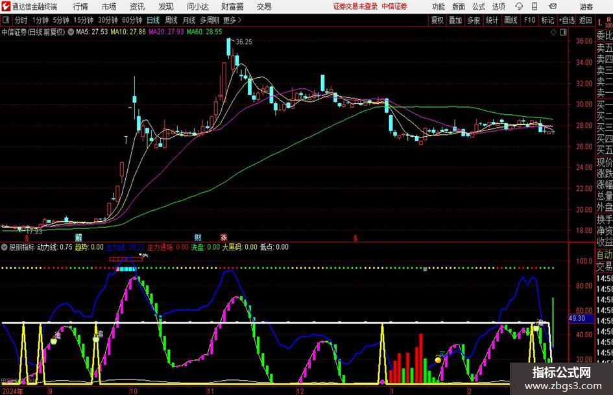Click the 统计 toolbar button
The image size is (613, 395).
pos(492,20)
